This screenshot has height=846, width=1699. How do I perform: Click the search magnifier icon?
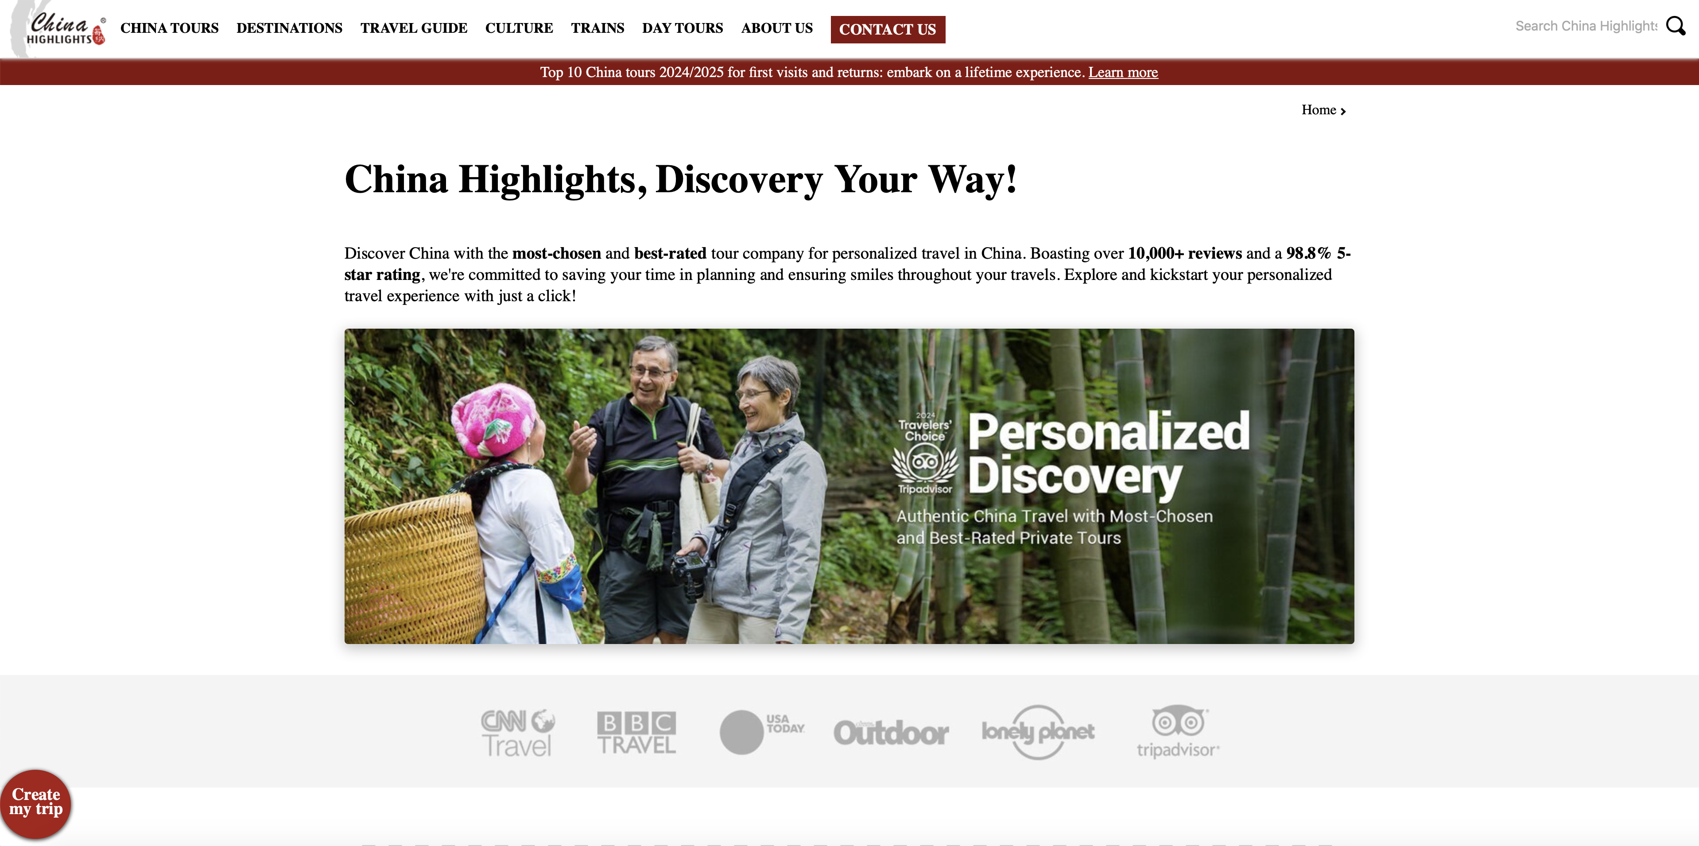pos(1676,27)
